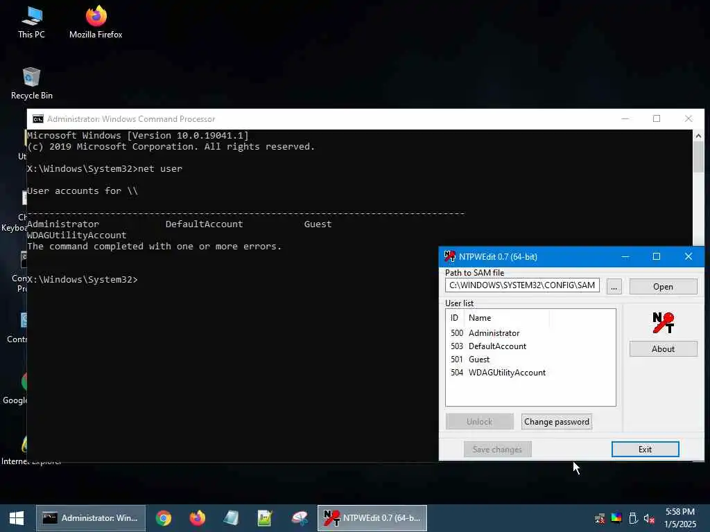Switch to Administrator Command Processor taskbar button
710x532 pixels.
91,518
